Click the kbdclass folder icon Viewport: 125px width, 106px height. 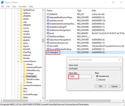coord(21,37)
